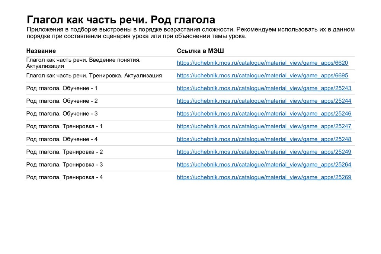
Task: Click 'Род глагола. Обучение - 1' text
Action: pyautogui.click(x=62, y=88)
